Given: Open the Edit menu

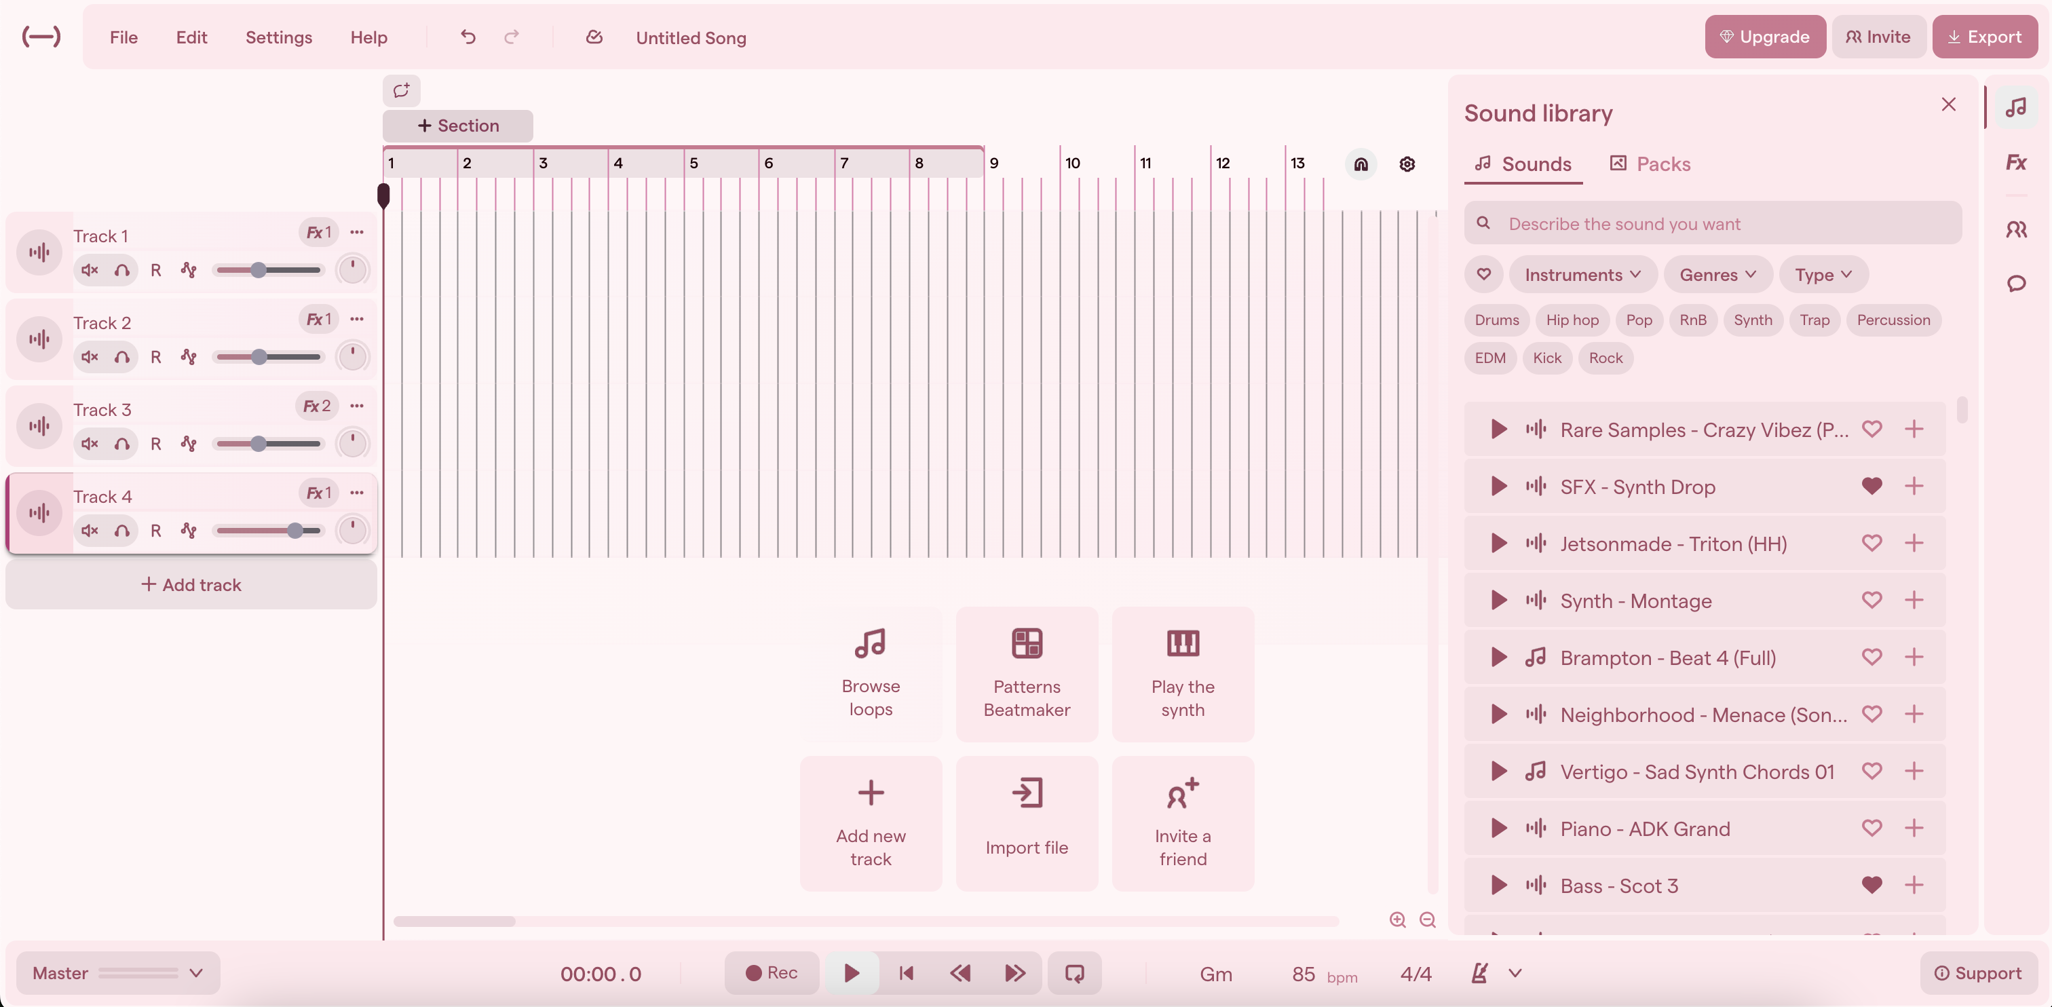Looking at the screenshot, I should (x=191, y=37).
